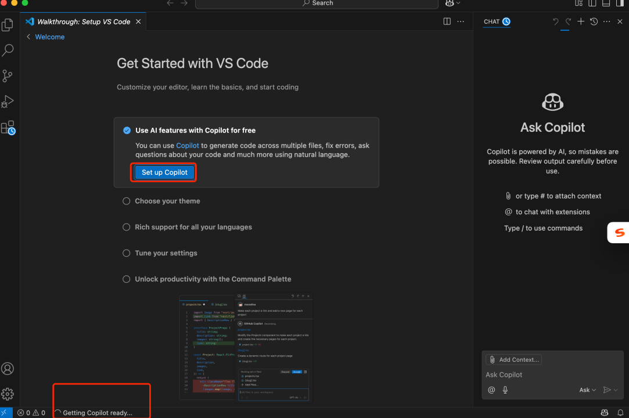Image resolution: width=629 pixels, height=418 pixels.
Task: Close the chat panel
Action: point(620,21)
